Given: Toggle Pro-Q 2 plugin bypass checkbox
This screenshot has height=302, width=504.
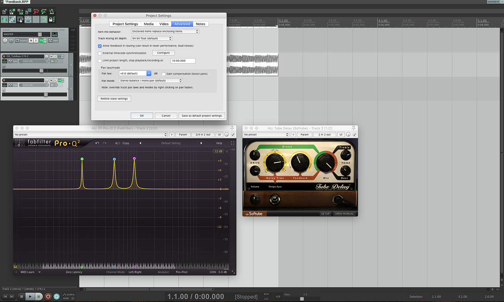Looking at the screenshot, I should [233, 134].
